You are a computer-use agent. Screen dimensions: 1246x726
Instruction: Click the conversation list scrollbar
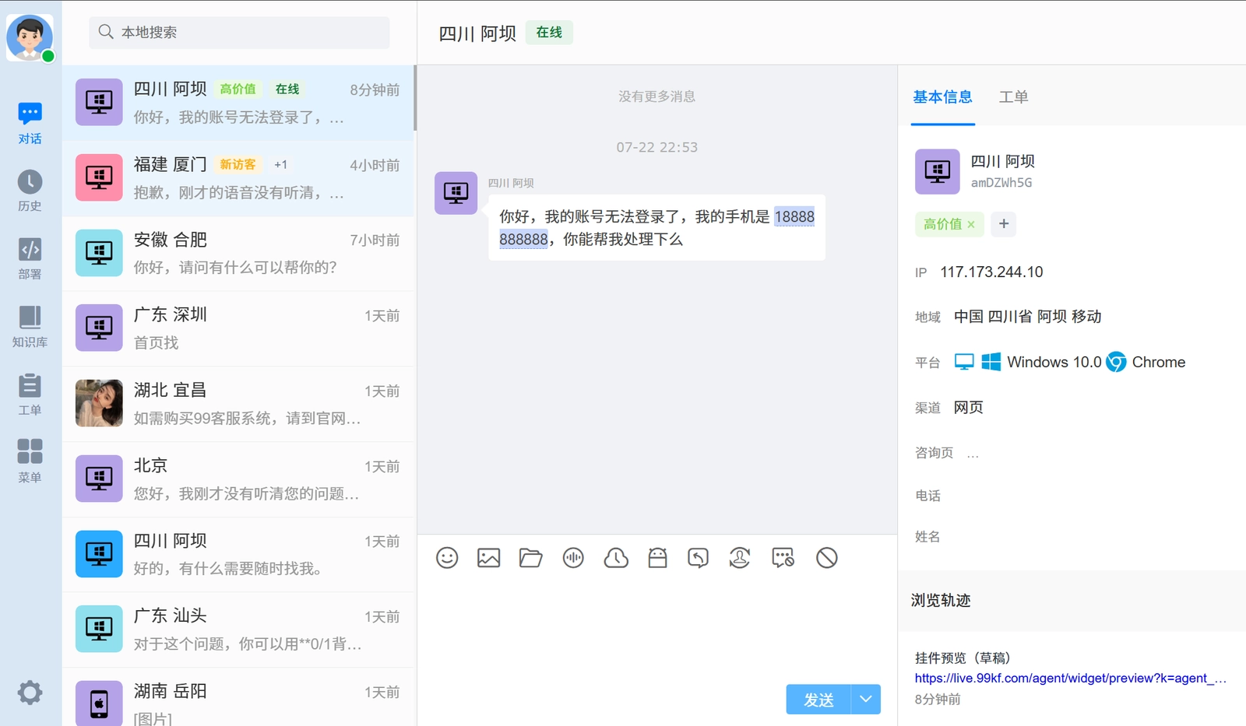[x=415, y=98]
